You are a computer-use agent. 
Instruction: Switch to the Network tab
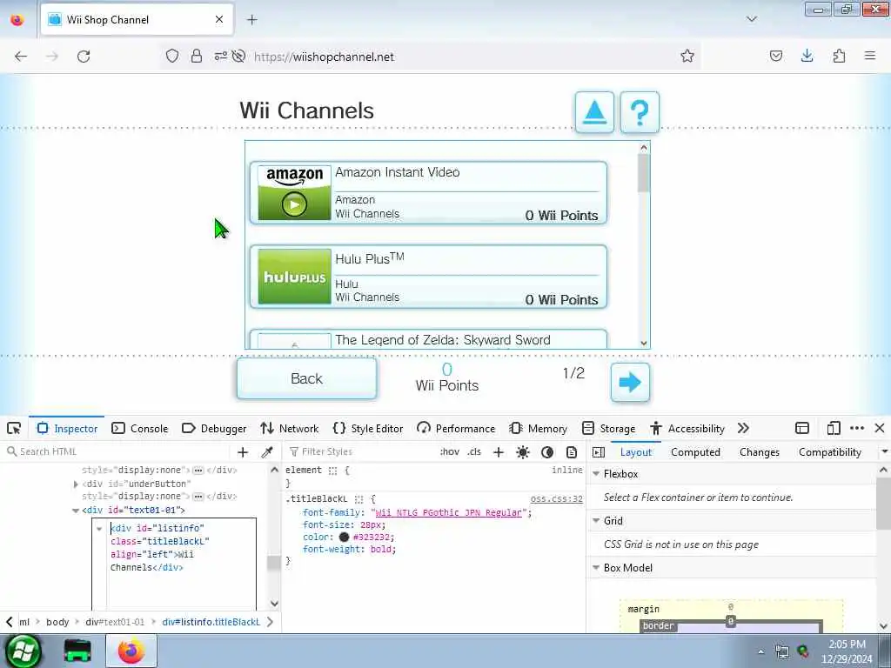[x=289, y=428]
